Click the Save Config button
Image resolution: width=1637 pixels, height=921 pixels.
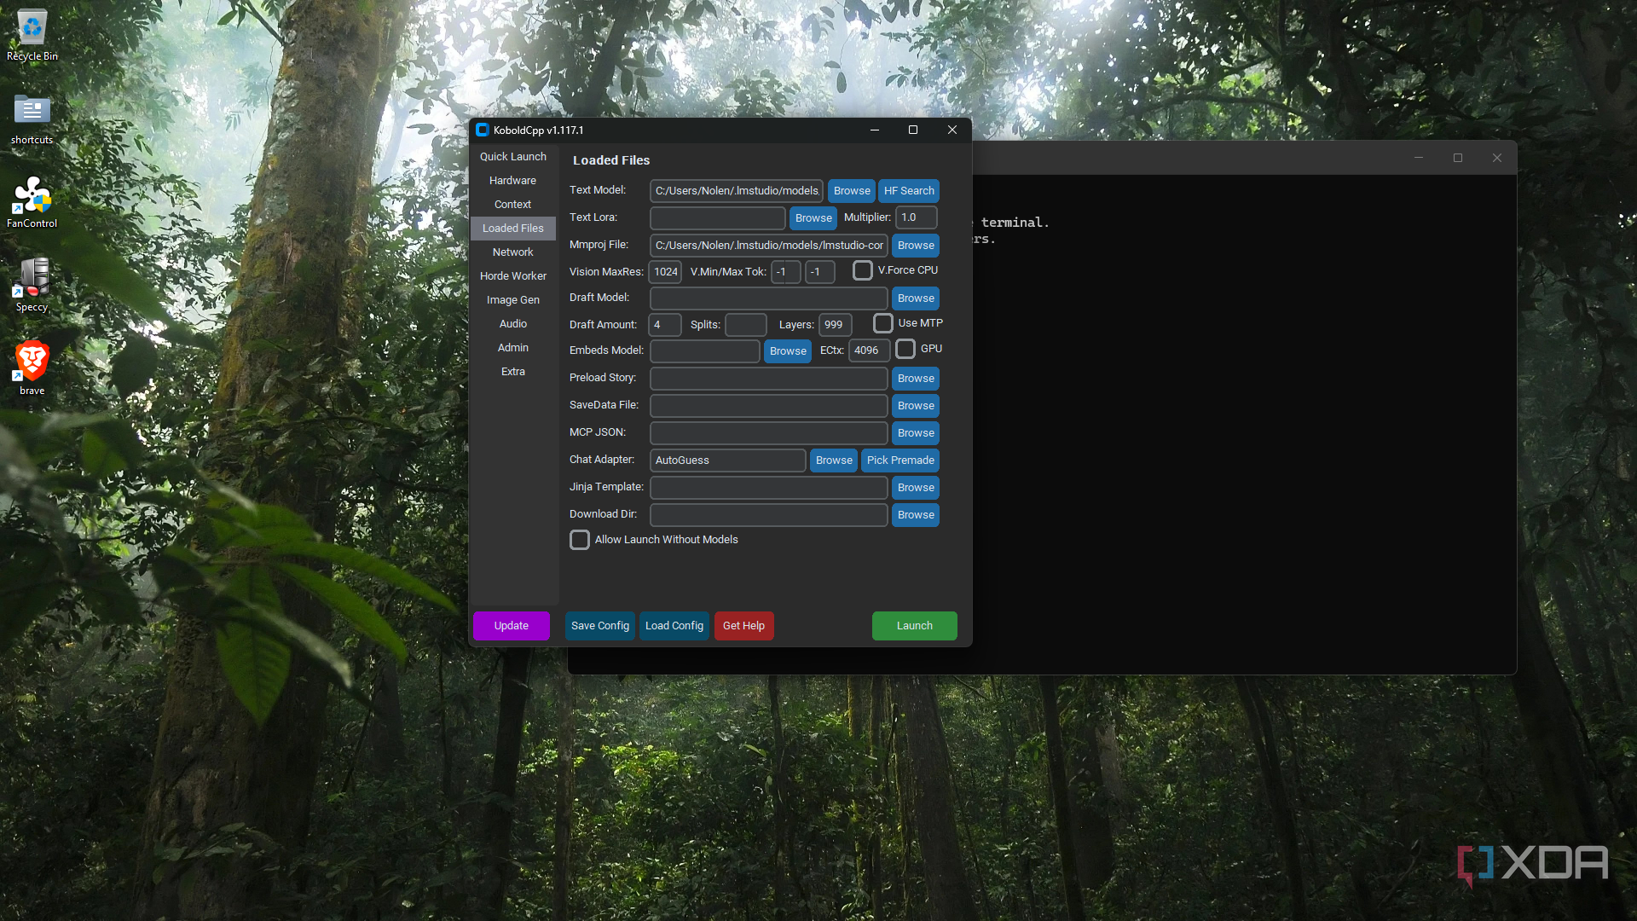pyautogui.click(x=600, y=626)
